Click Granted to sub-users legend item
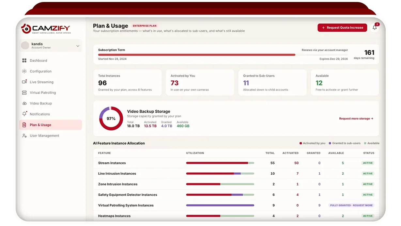The width and height of the screenshot is (401, 226). tap(345, 143)
